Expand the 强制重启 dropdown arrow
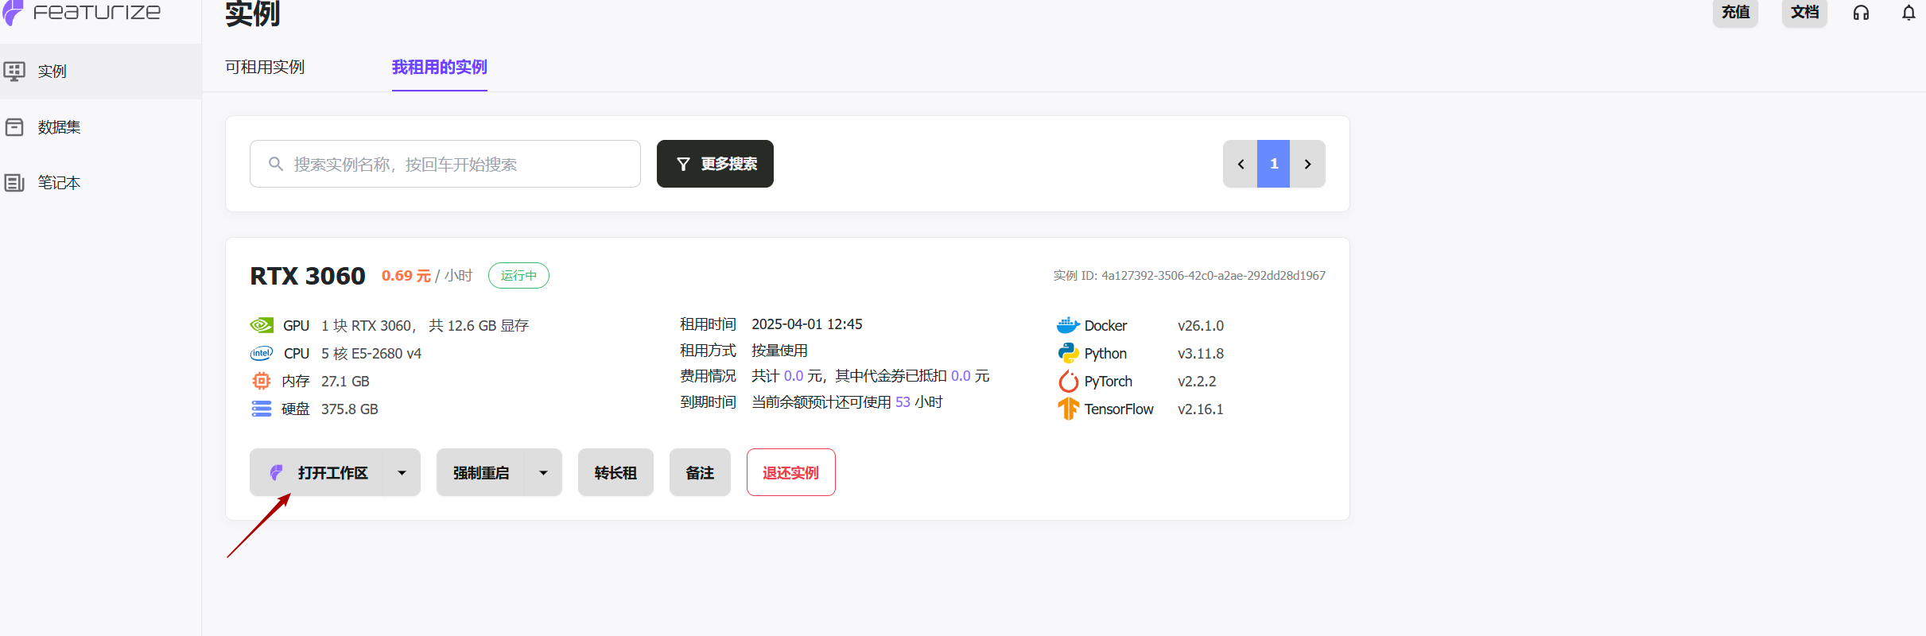This screenshot has width=1926, height=636. (x=543, y=473)
